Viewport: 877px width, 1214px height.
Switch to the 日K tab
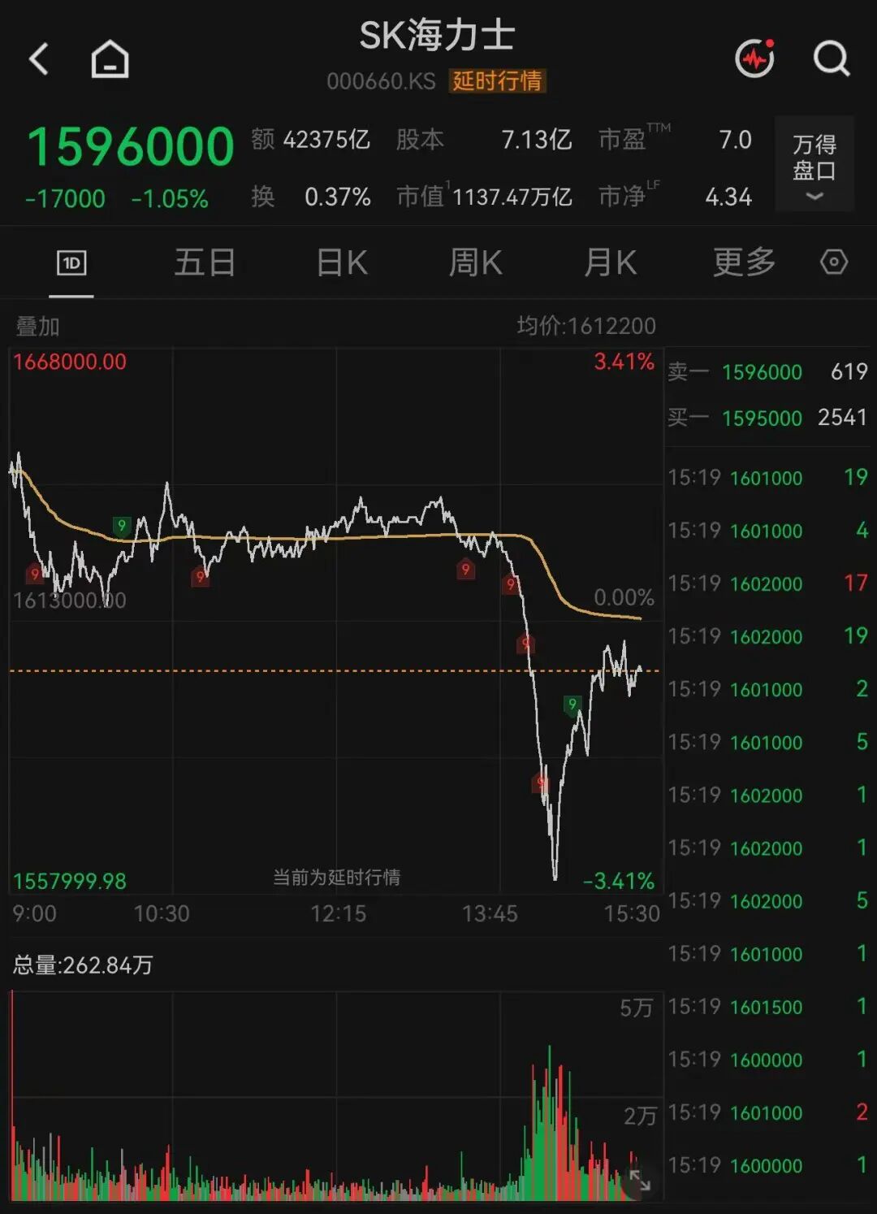[x=342, y=262]
